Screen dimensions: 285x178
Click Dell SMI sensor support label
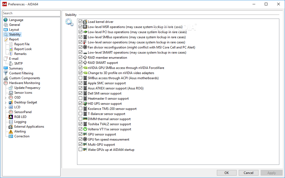105,93
